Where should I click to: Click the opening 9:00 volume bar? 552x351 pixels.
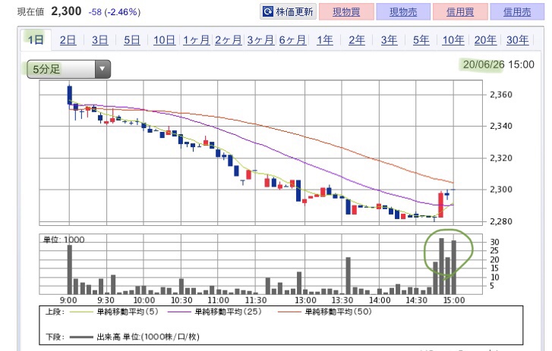click(70, 270)
